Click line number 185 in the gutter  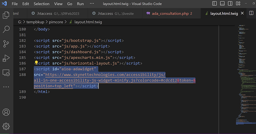[x=23, y=58]
